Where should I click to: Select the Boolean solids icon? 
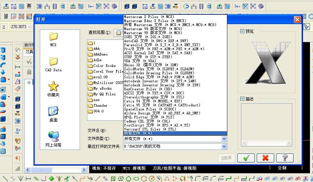(3, 97)
